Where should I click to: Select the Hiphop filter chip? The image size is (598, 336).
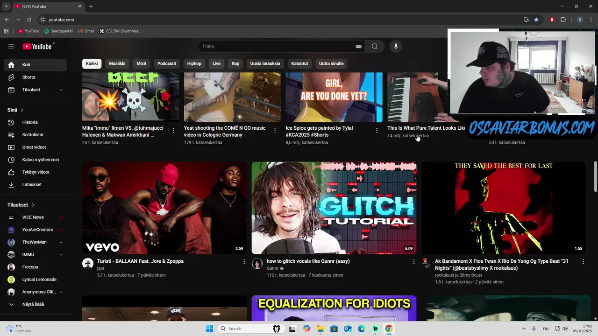pyautogui.click(x=194, y=63)
